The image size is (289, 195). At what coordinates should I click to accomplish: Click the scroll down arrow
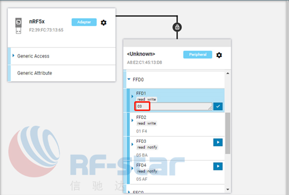pyautogui.click(x=227, y=189)
